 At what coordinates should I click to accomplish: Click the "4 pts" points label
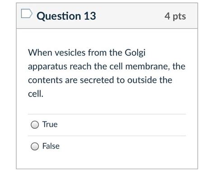tap(175, 16)
